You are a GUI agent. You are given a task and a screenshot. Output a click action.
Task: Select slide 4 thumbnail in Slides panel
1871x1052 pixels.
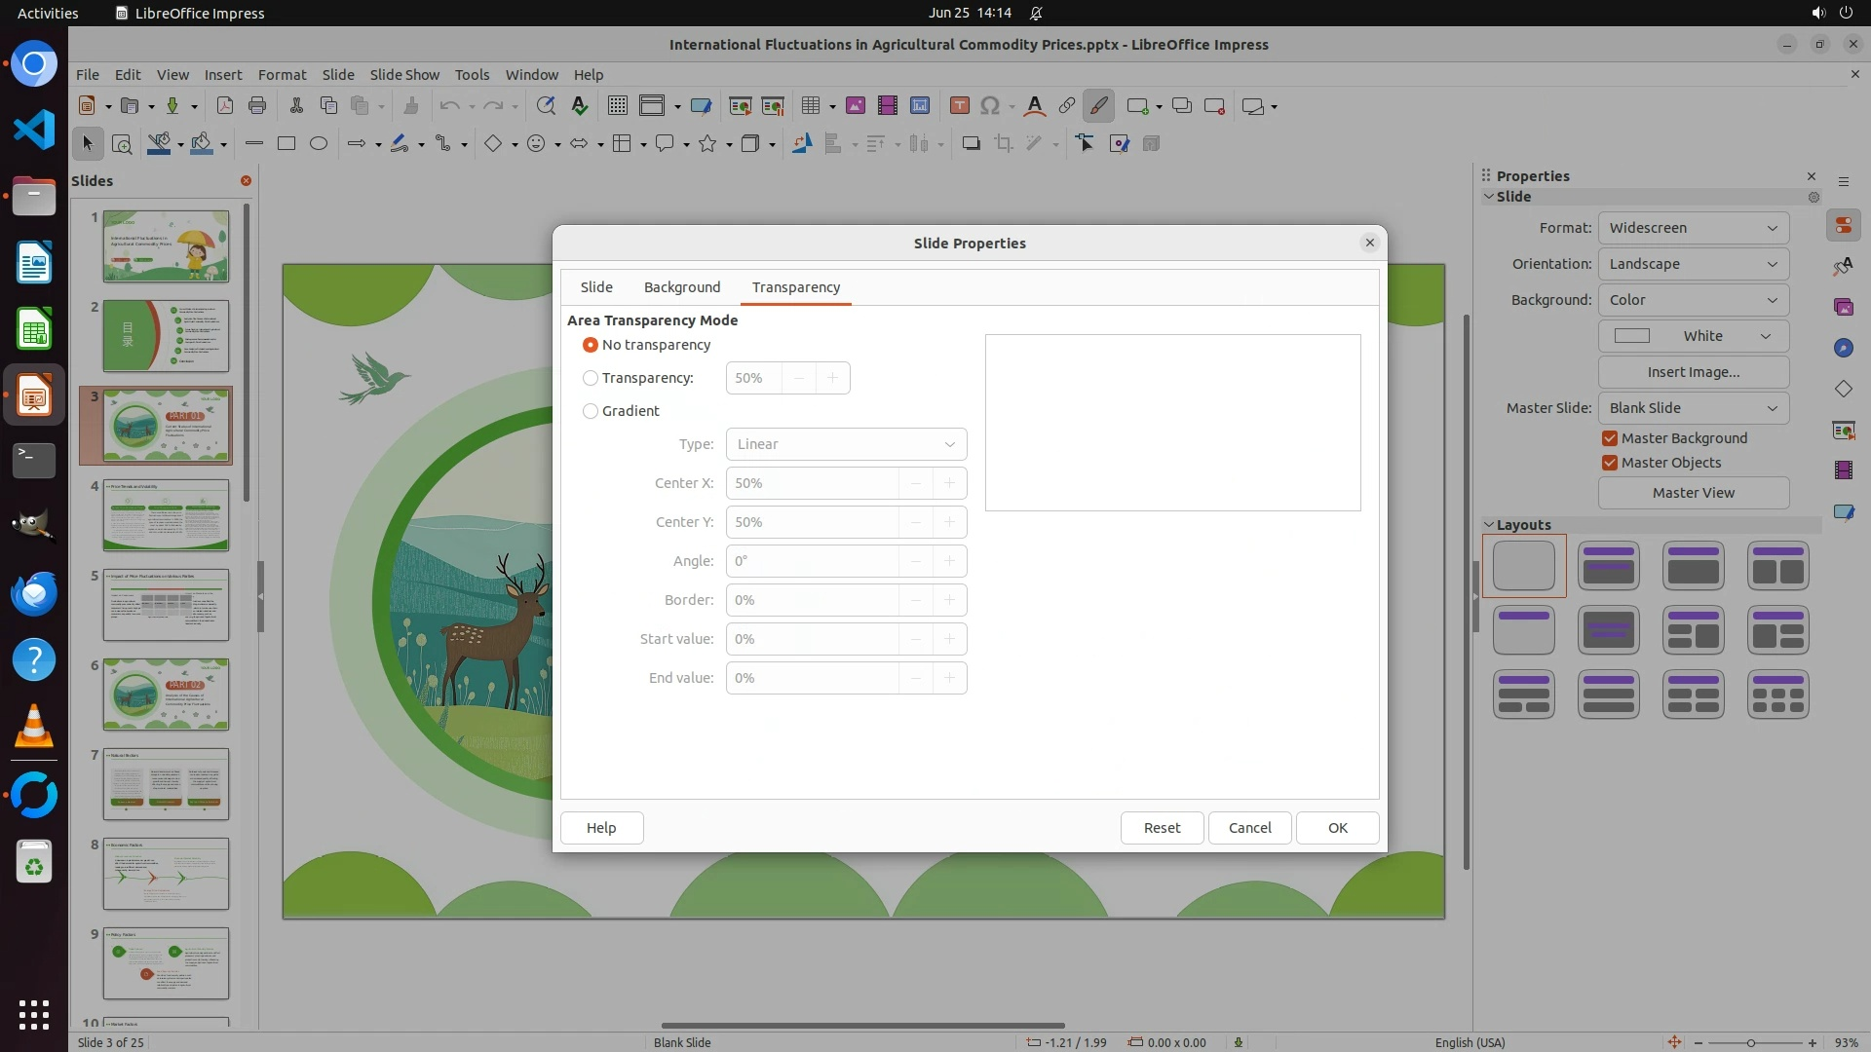166,515
